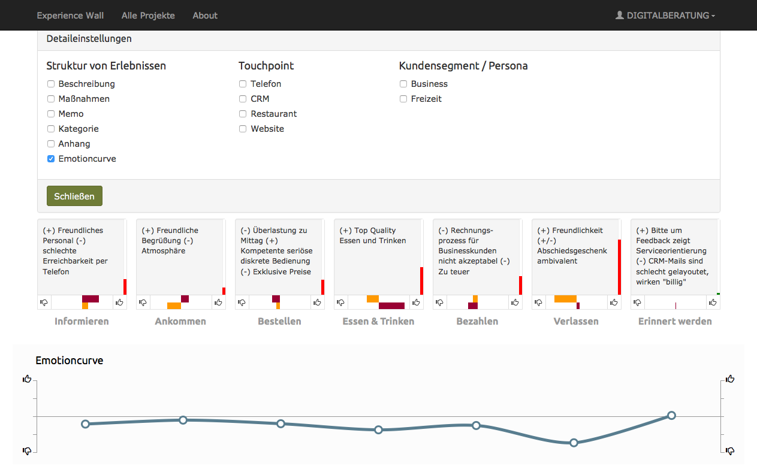Image resolution: width=757 pixels, height=469 pixels.
Task: Click thumbs-up icon in Bestellen card
Action: pos(317,302)
